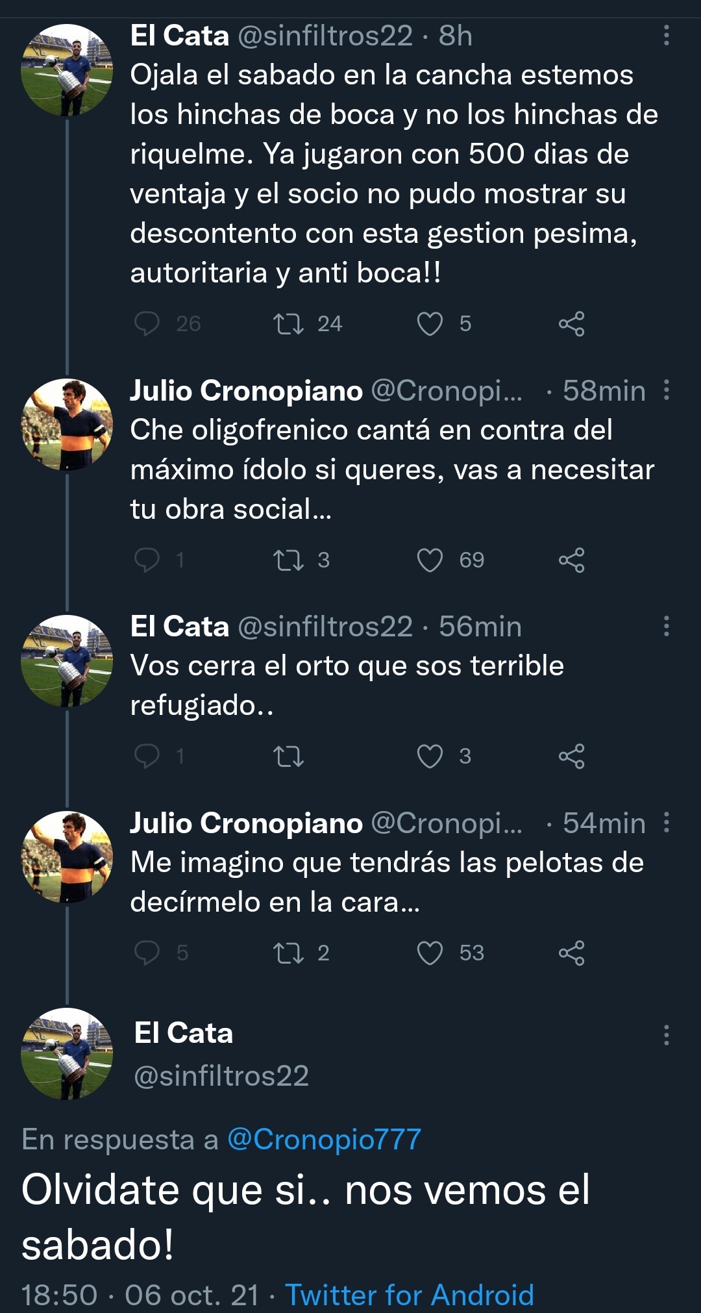
Task: Retweet Julio's 58min tweet
Action: click(x=289, y=560)
